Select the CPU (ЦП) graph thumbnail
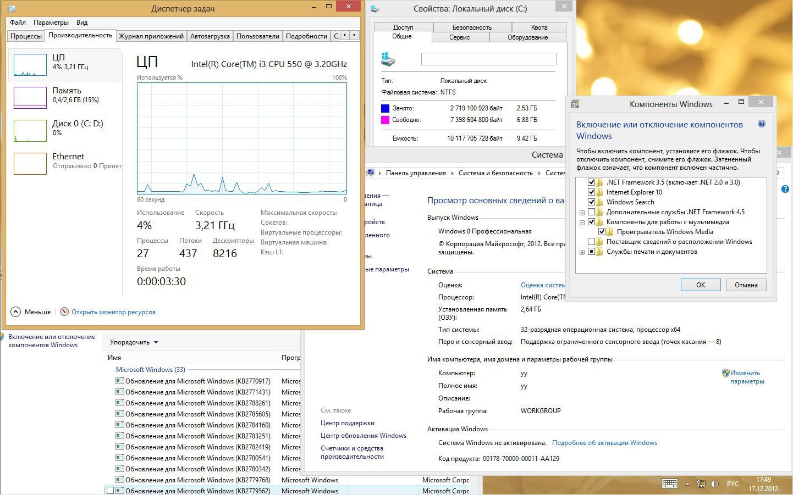 pyautogui.click(x=30, y=65)
